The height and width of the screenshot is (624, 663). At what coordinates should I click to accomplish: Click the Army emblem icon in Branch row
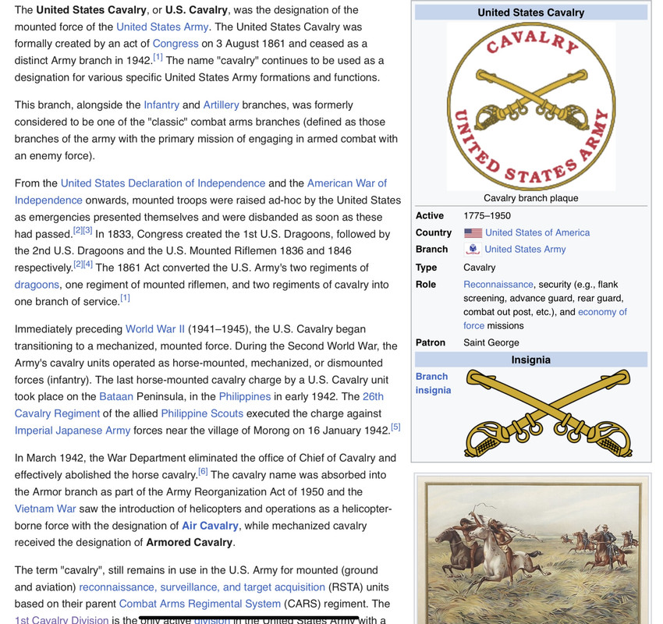473,250
